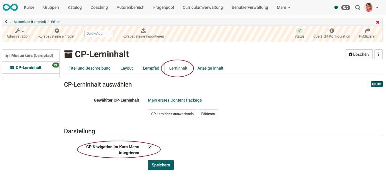
Task: Open the Mehr dropdown menu
Action: point(283,7)
